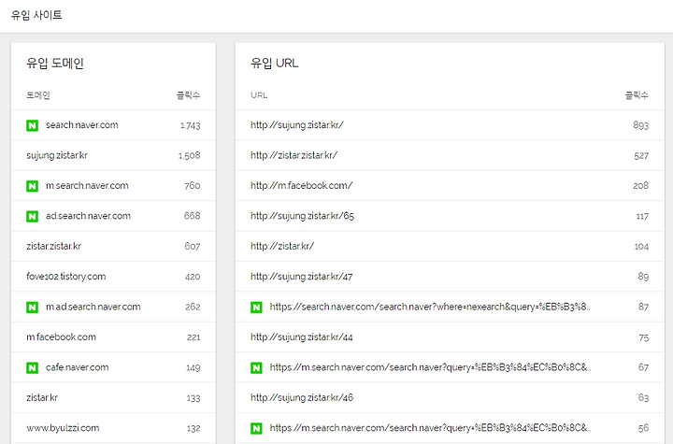Screen dimensions: 673x444
Task: Open the http://zistar.kr/ URL
Action: tap(282, 246)
